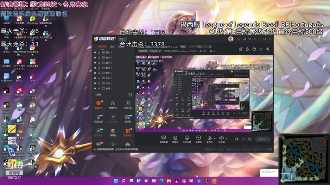Expand the speaker options arrow
330x185 pixels.
pyautogui.click(x=226, y=139)
